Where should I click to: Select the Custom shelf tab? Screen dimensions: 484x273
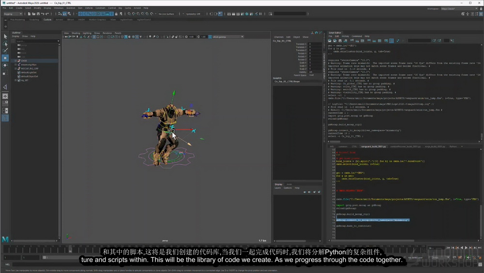[47, 19]
